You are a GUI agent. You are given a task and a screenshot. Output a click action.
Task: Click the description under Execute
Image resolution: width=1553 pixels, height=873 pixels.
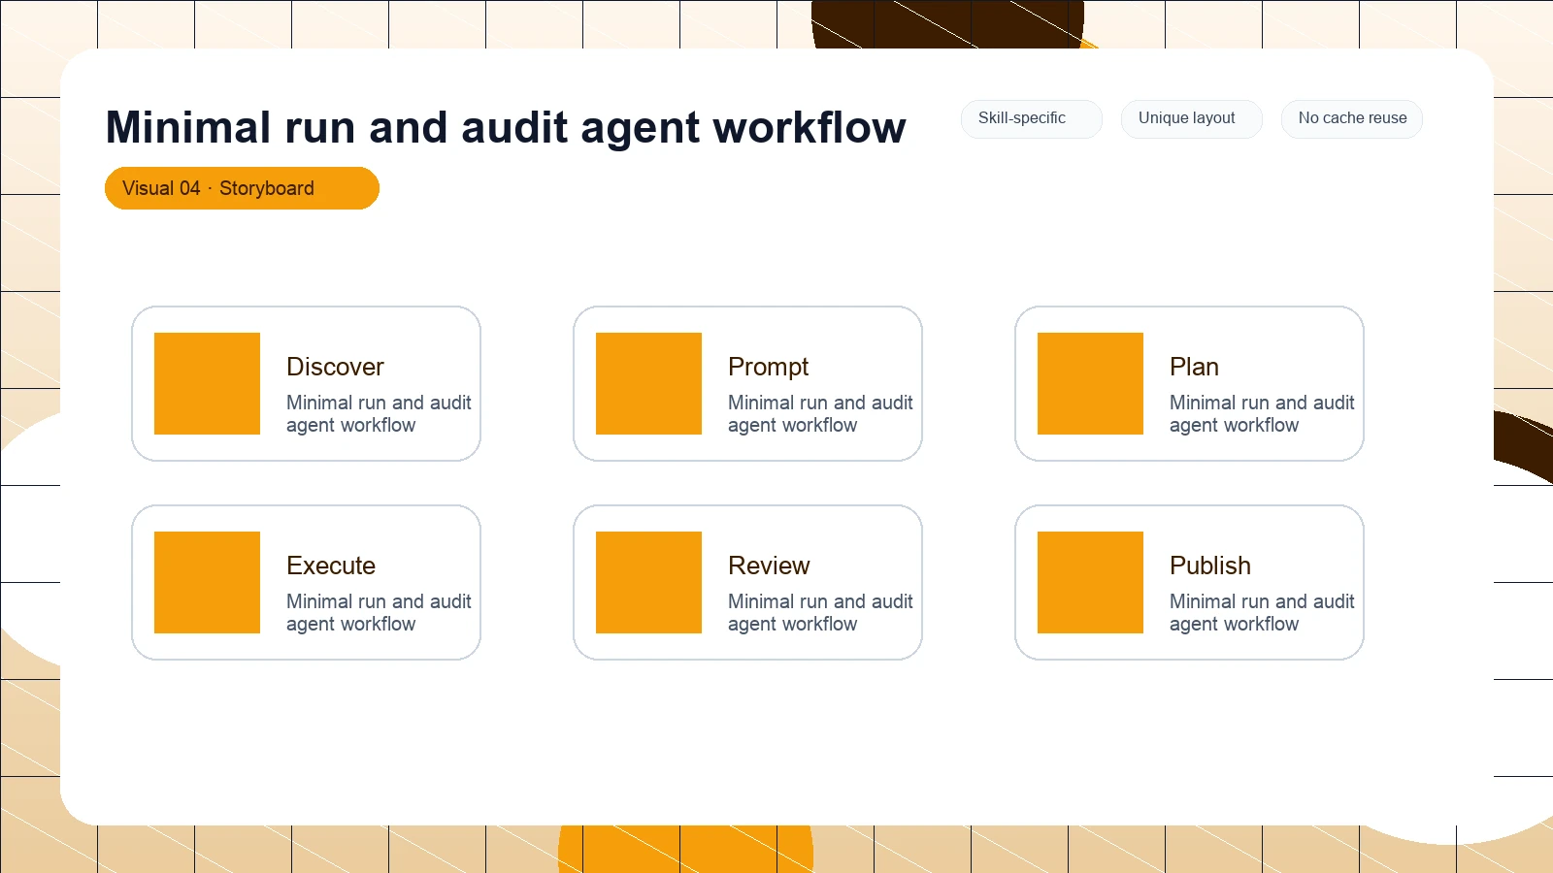point(379,613)
